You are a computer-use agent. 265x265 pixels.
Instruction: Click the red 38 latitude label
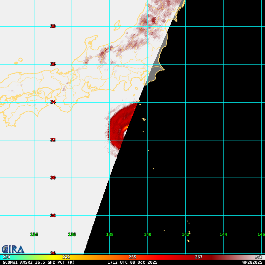tap(53, 26)
